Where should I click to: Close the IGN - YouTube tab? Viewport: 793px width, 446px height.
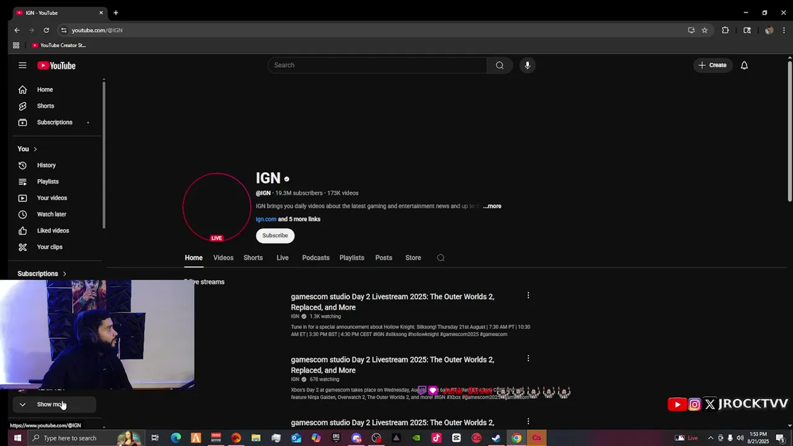click(101, 12)
